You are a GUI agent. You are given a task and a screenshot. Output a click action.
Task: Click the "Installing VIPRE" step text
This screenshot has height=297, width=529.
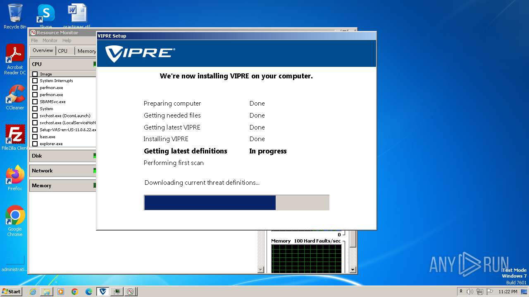point(166,139)
